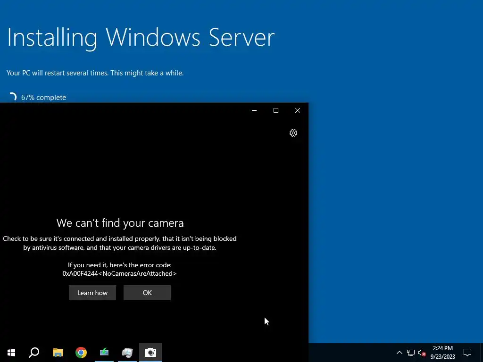
Task: Dismiss the camera error with OK
Action: [x=147, y=293]
